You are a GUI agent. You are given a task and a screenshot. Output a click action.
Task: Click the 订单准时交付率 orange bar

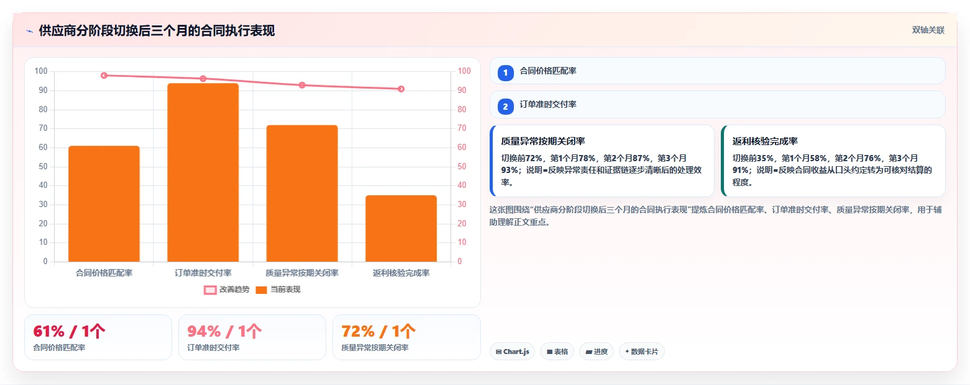(x=203, y=172)
